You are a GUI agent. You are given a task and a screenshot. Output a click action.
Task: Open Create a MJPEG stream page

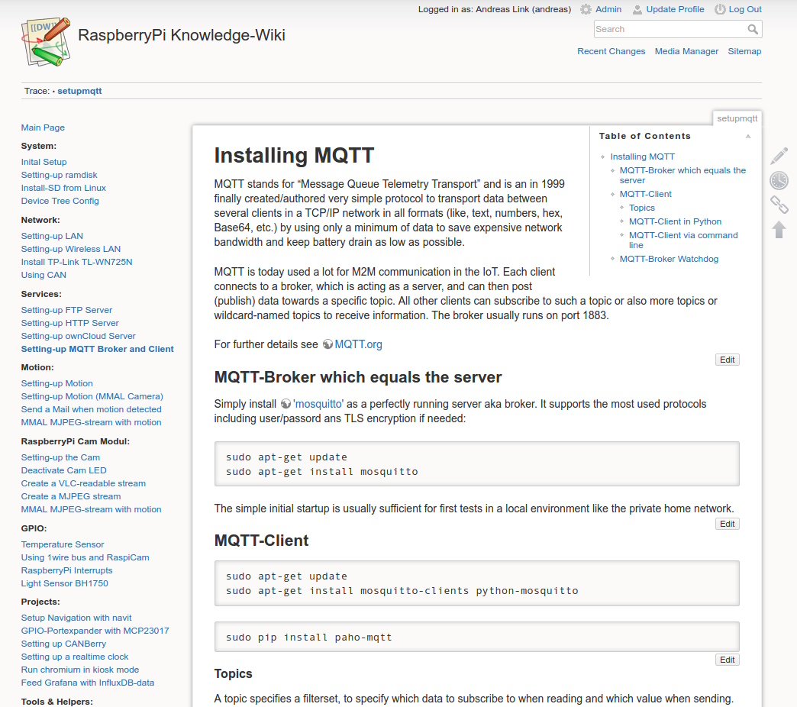coord(71,496)
